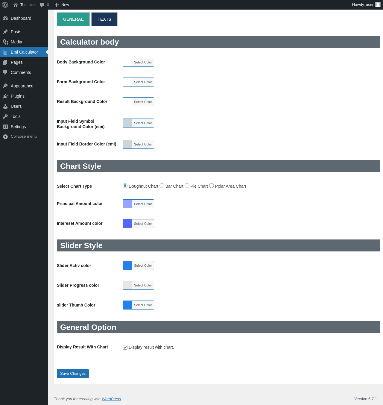Click the Dashboard gauge icon
Viewport: 383px width, 405px height.
(x=5, y=18)
